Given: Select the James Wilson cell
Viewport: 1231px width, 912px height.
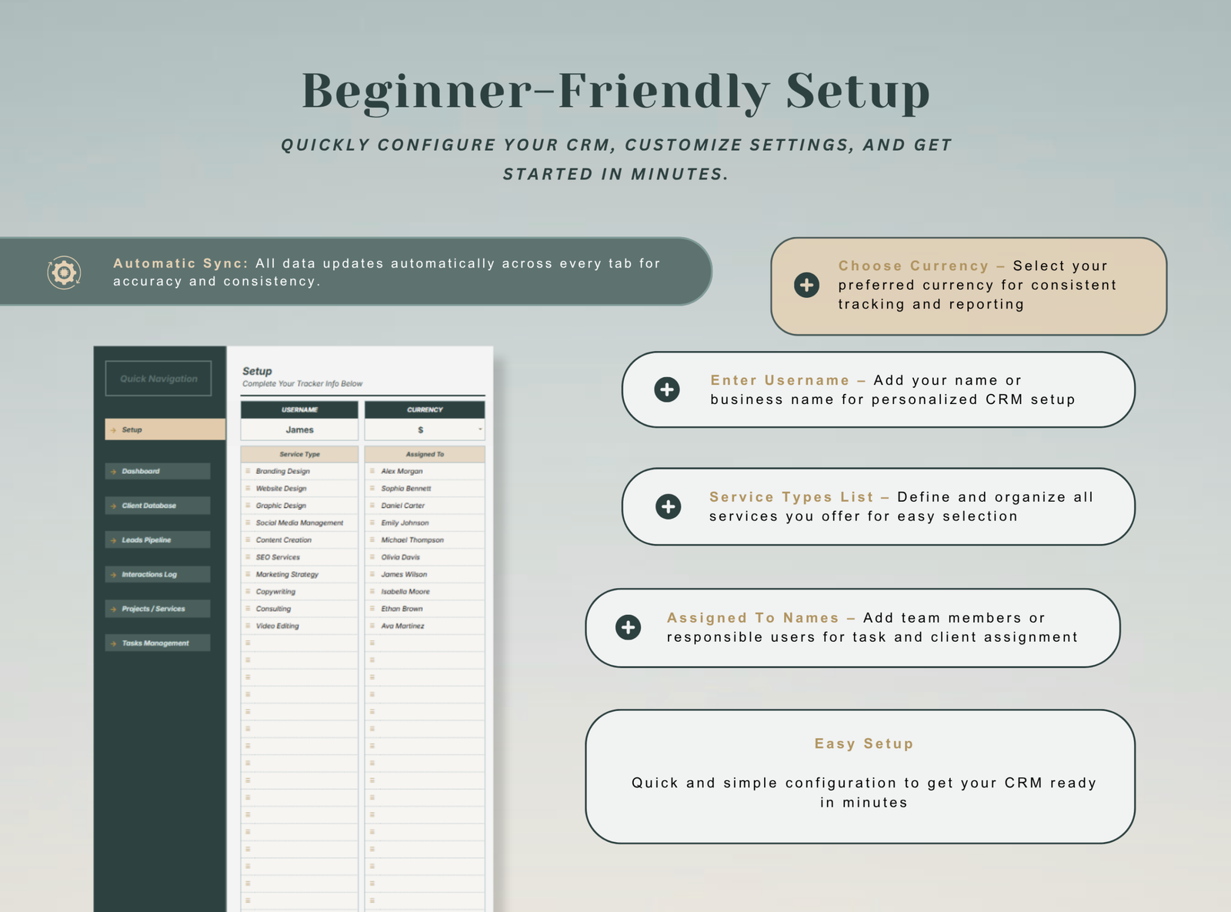Looking at the screenshot, I should click(x=425, y=574).
